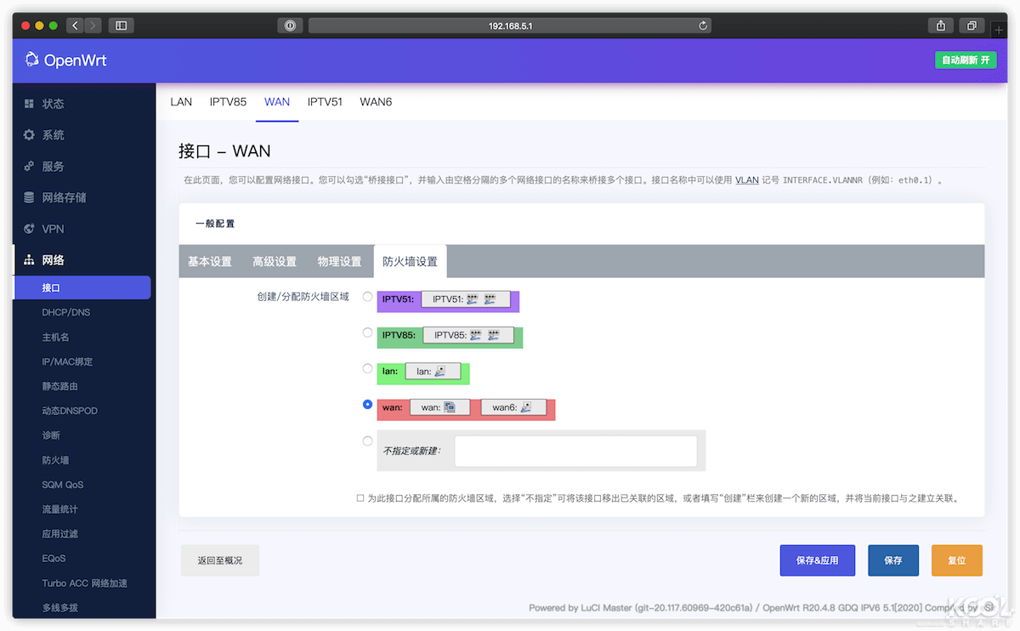Open the OpenWrt logo in the header
This screenshot has width=1020, height=631.
click(31, 60)
